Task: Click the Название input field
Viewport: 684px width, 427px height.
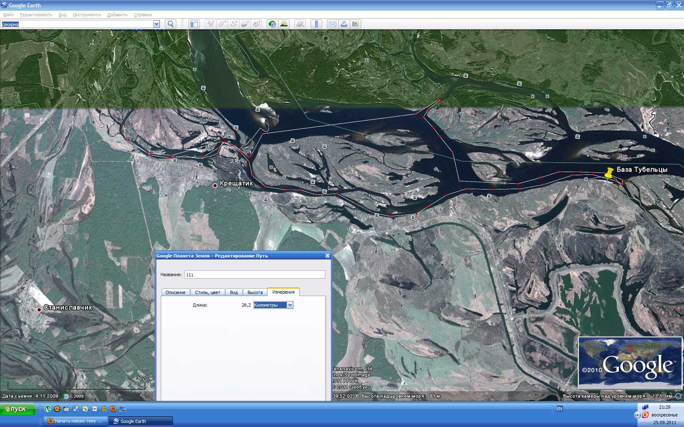Action: (255, 274)
